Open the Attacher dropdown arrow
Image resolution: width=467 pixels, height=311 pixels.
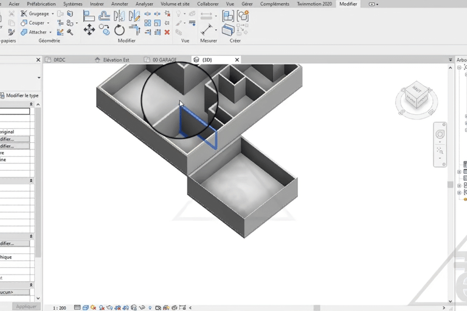[50, 32]
